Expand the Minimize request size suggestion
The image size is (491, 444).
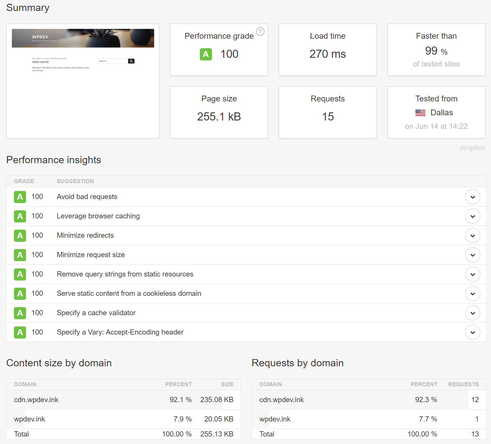[x=473, y=255]
